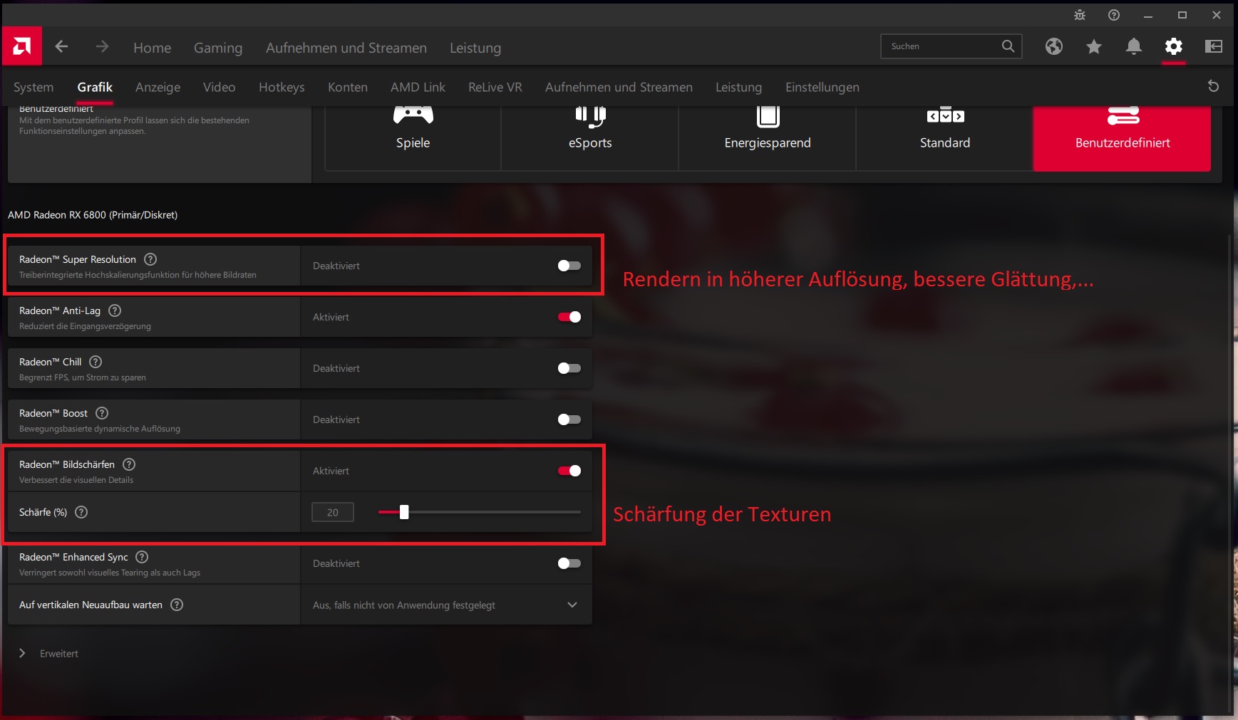Open the bug report tool icon

1080,15
